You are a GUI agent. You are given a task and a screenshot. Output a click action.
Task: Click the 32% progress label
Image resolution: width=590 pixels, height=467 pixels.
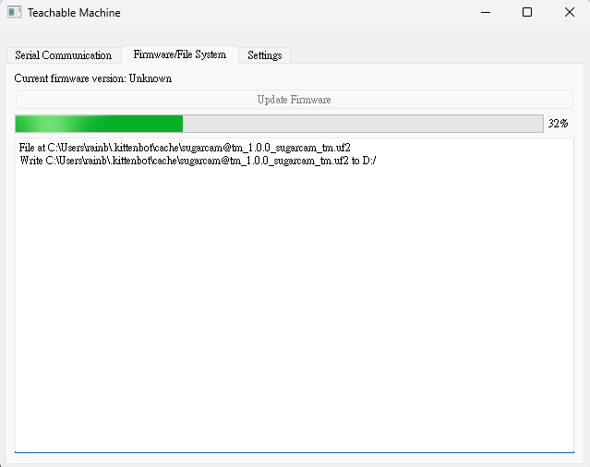558,124
